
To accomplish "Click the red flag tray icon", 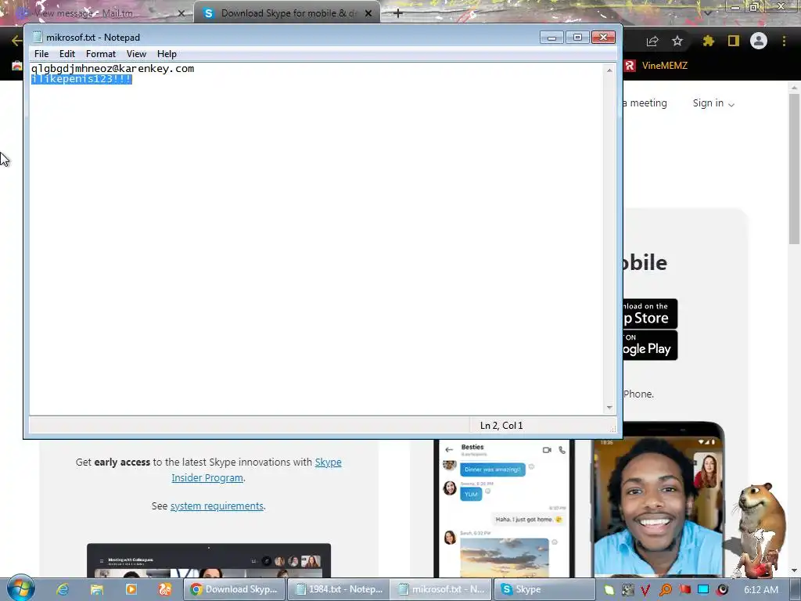I will click(684, 590).
